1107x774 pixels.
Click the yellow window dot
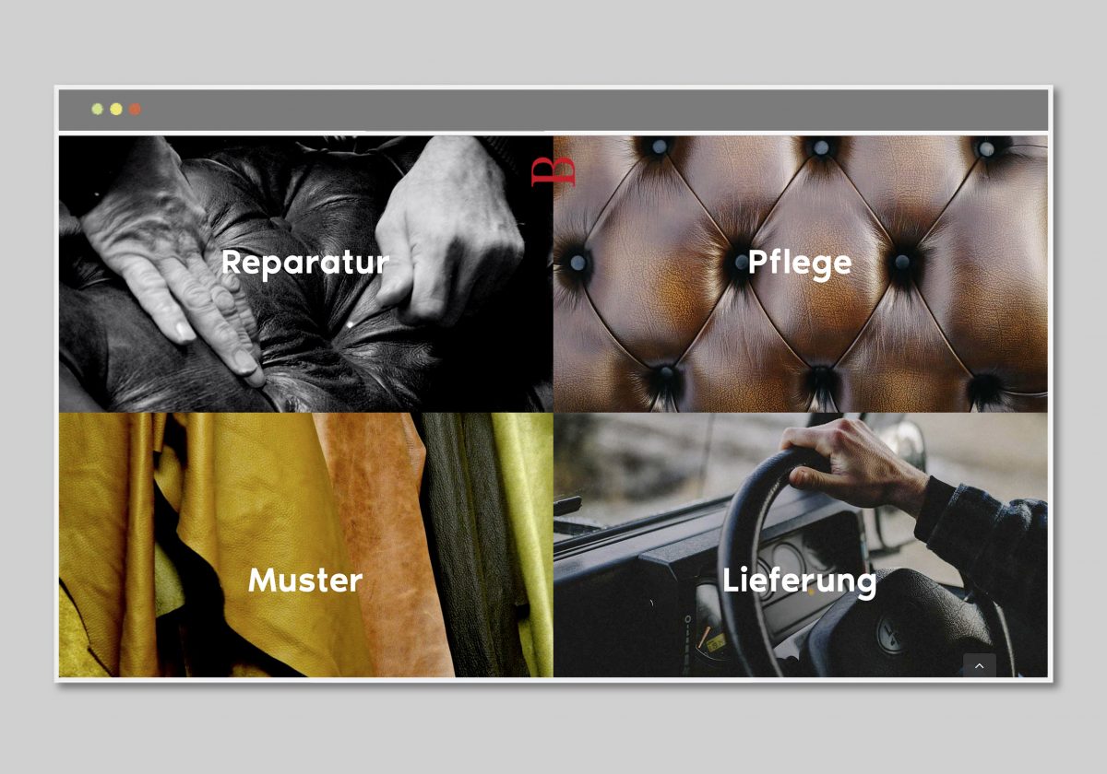(x=116, y=110)
